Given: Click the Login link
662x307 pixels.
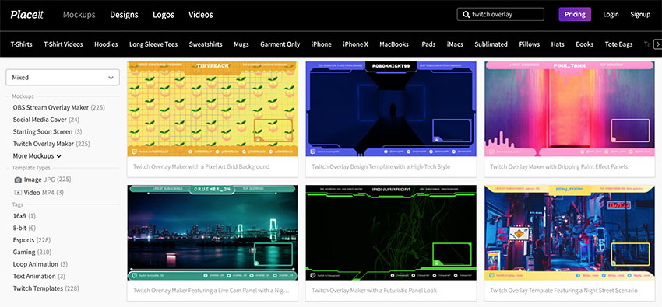Looking at the screenshot, I should 611,14.
